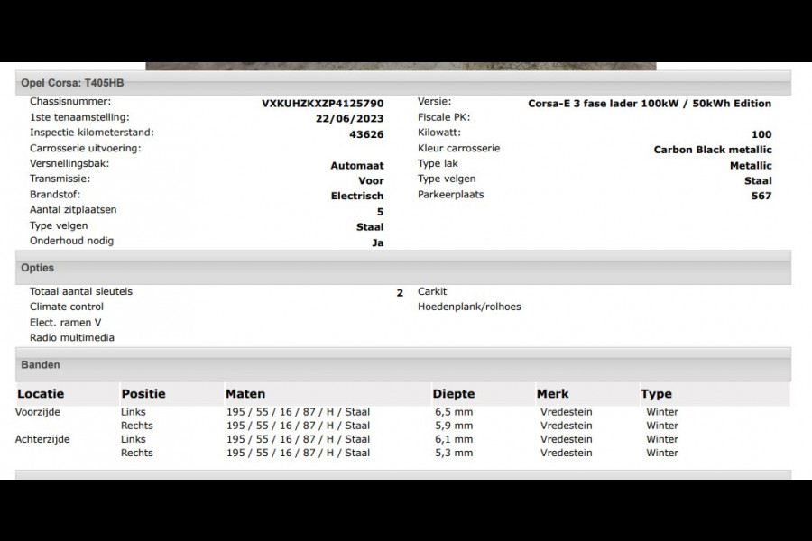Collapse the Opel Corsa: T405HB section header

click(77, 81)
